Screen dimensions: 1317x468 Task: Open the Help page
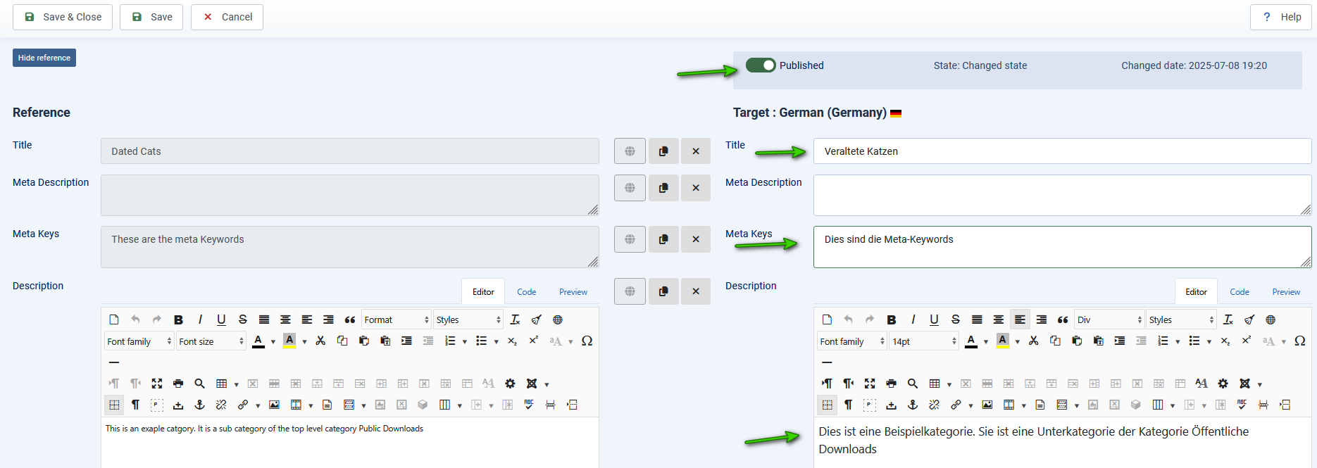coord(1281,17)
